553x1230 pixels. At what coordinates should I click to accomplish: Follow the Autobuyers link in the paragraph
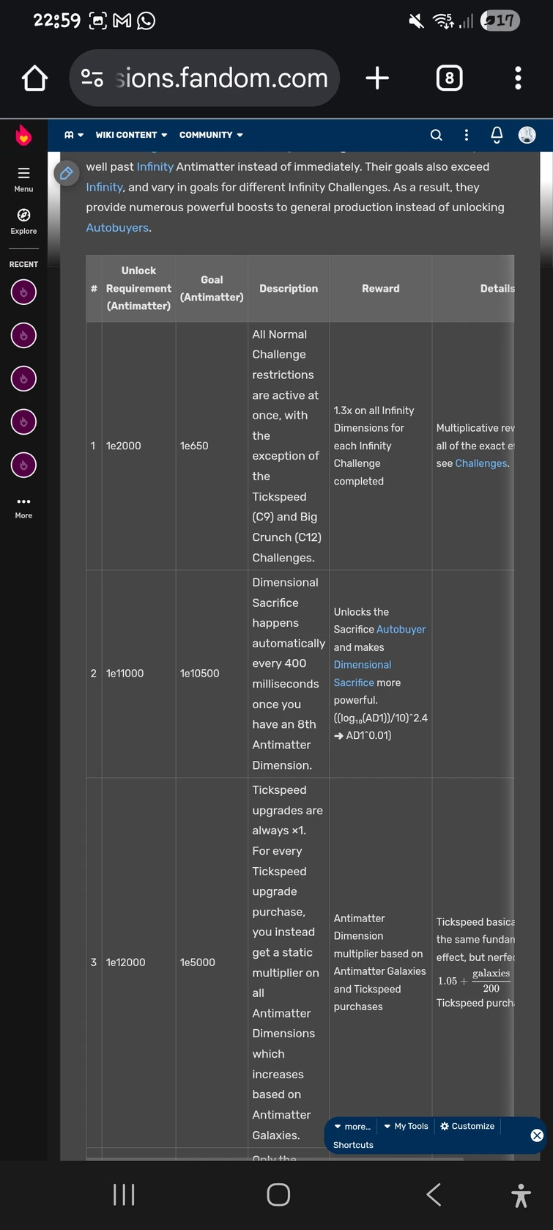[x=116, y=227]
